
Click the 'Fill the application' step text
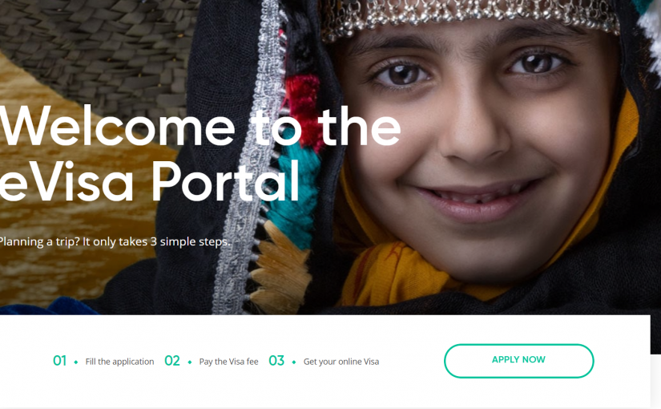119,362
